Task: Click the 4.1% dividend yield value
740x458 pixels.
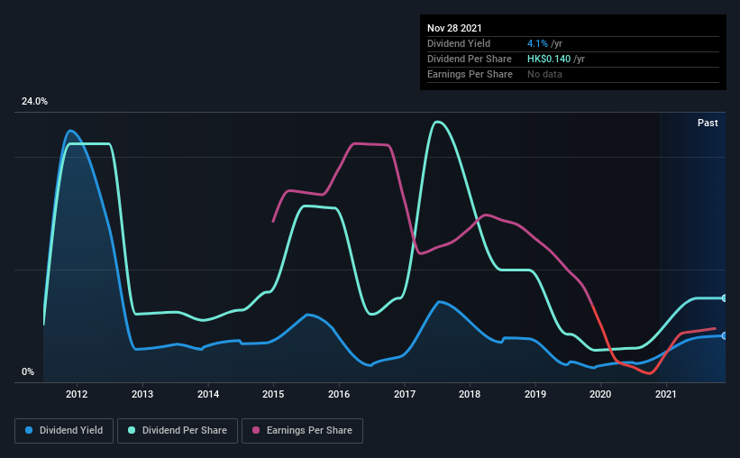Action: pyautogui.click(x=537, y=43)
